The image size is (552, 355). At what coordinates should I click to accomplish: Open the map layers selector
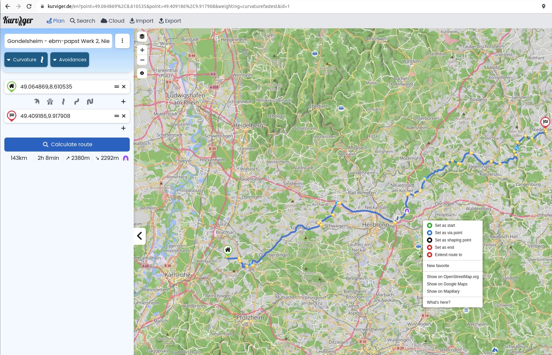[142, 36]
